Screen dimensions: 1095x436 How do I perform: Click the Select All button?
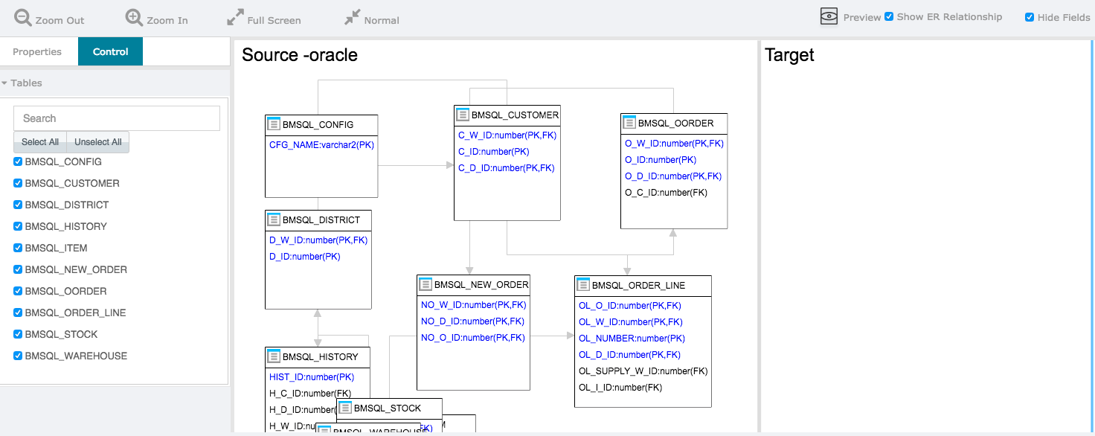point(40,142)
